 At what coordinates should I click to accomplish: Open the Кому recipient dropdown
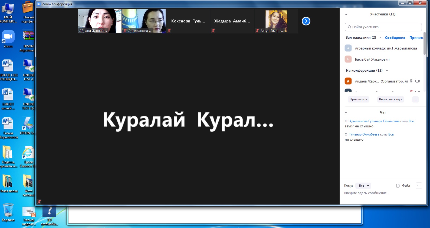click(363, 186)
